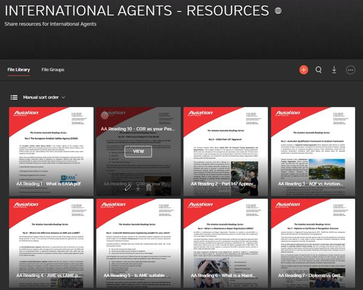The width and height of the screenshot is (363, 290).
Task: Open the search magnifier icon
Action: (318, 70)
